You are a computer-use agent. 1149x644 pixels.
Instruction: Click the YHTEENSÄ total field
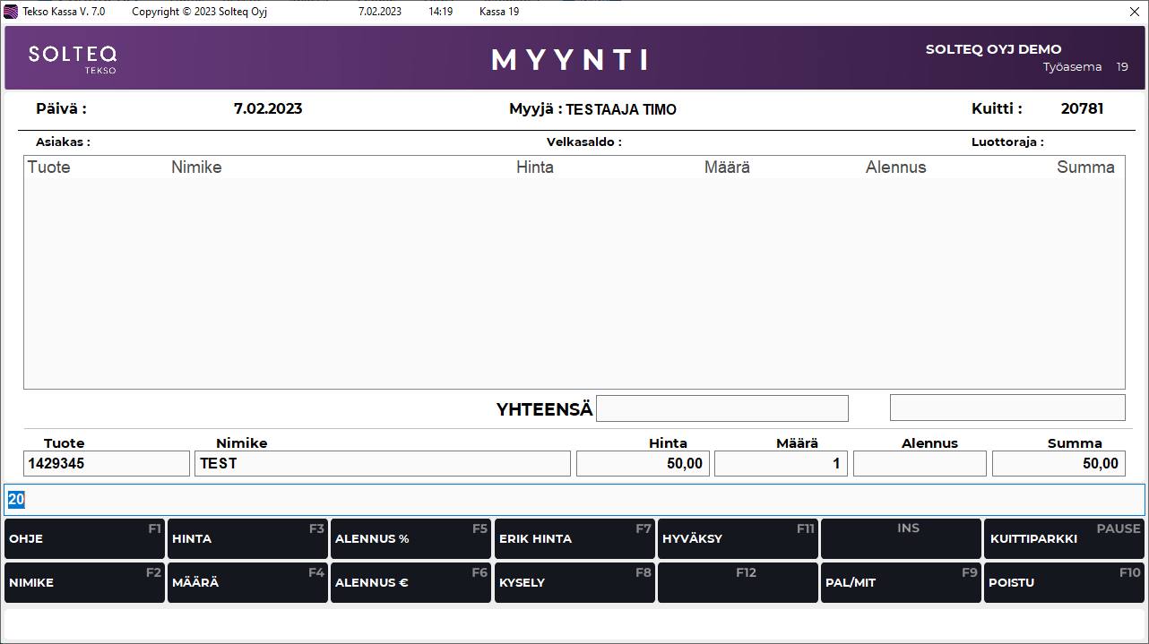(x=721, y=408)
